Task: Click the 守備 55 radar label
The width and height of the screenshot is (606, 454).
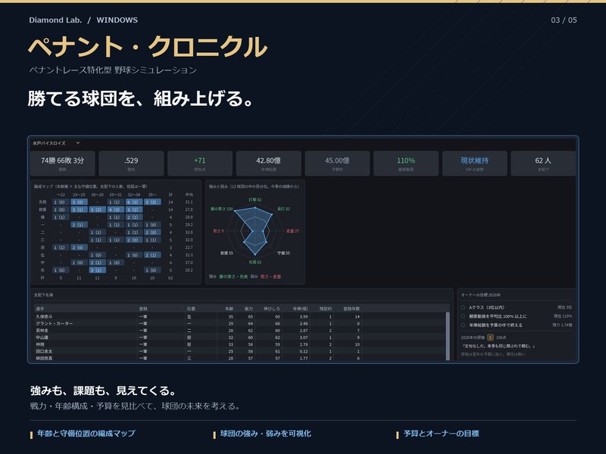Action: (283, 253)
